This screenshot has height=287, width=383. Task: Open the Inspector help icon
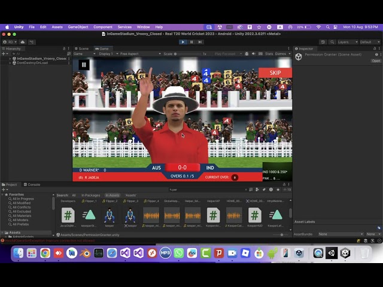tap(376, 54)
